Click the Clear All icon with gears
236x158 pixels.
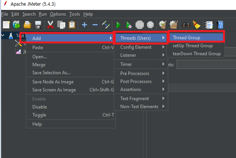tap(174, 25)
